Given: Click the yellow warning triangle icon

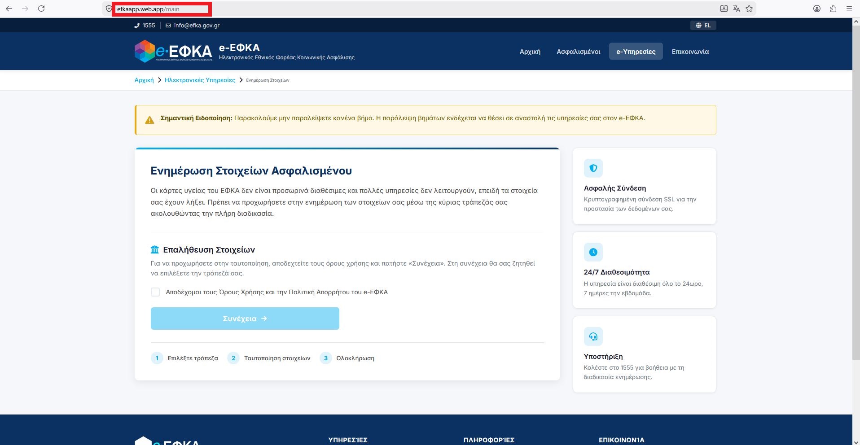Looking at the screenshot, I should click(149, 120).
